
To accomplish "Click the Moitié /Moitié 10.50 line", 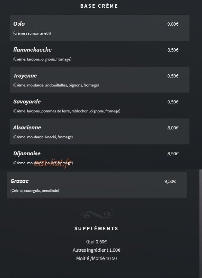I will tap(96, 258).
